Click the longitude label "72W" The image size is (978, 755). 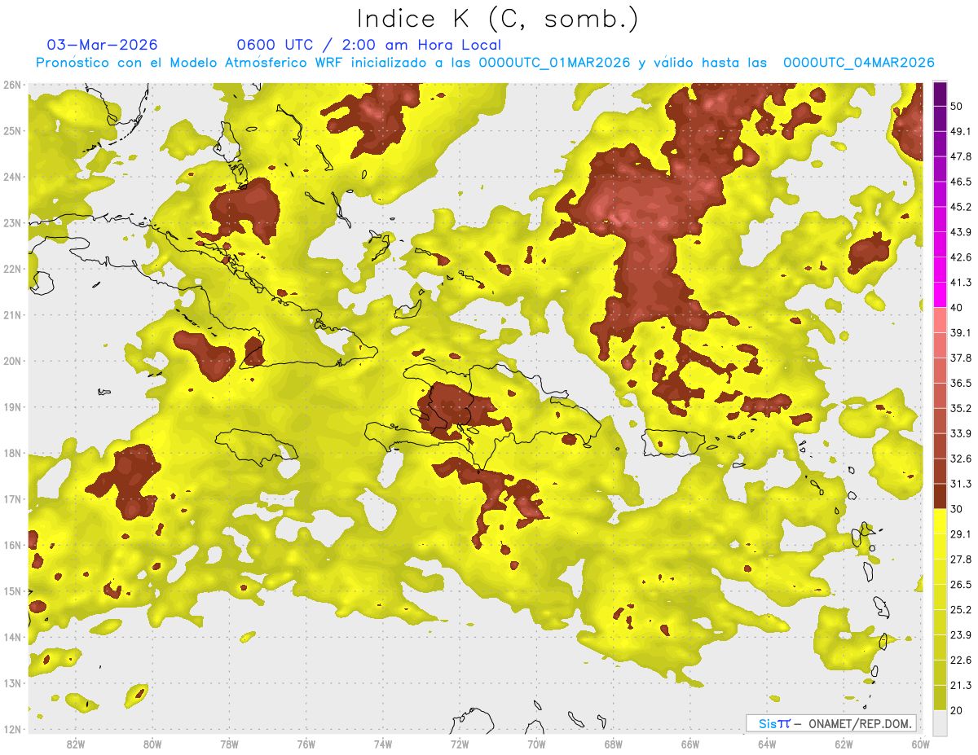point(459,744)
